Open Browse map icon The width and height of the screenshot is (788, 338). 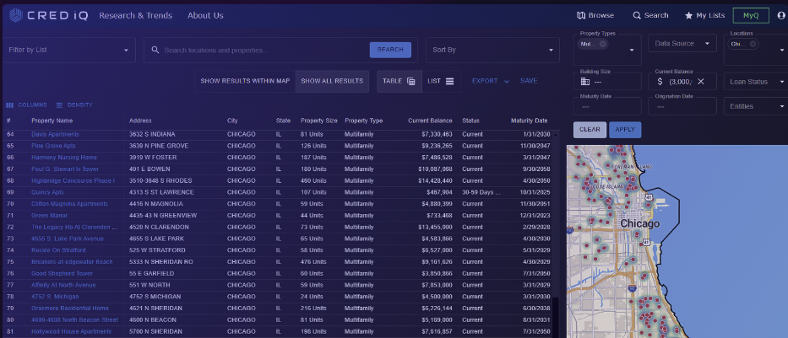pos(581,15)
